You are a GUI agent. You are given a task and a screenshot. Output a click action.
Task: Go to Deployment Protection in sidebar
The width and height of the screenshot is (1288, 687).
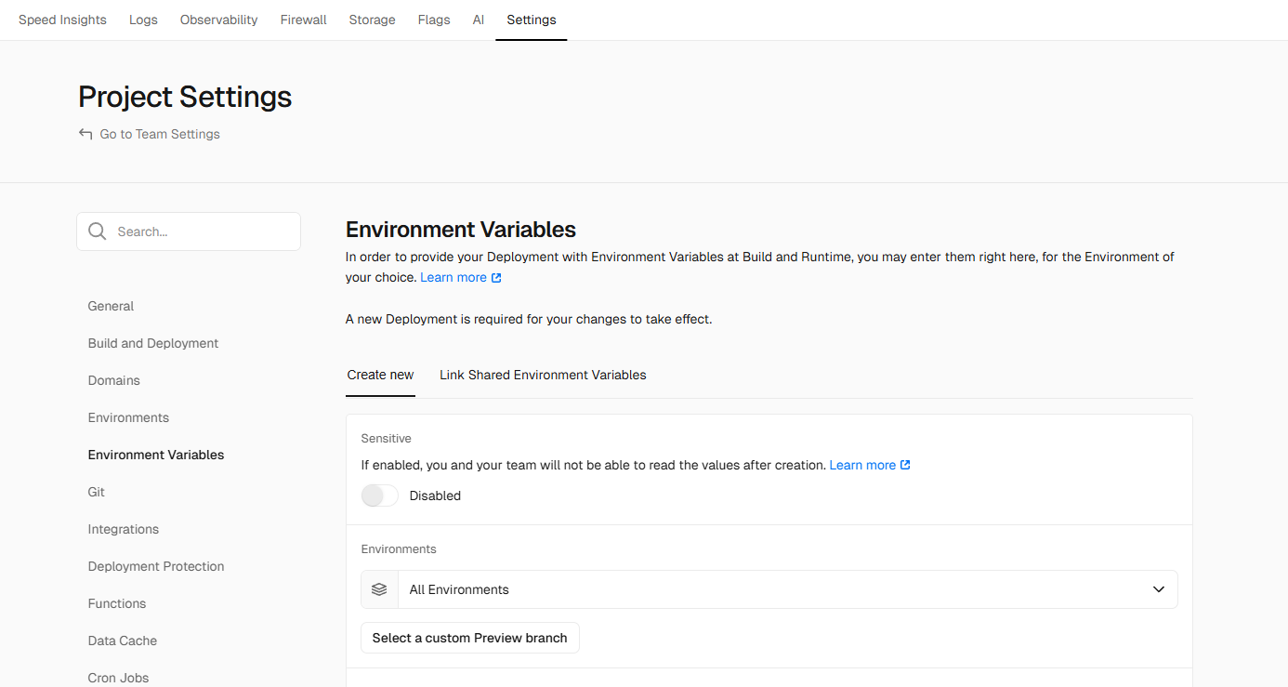click(156, 566)
